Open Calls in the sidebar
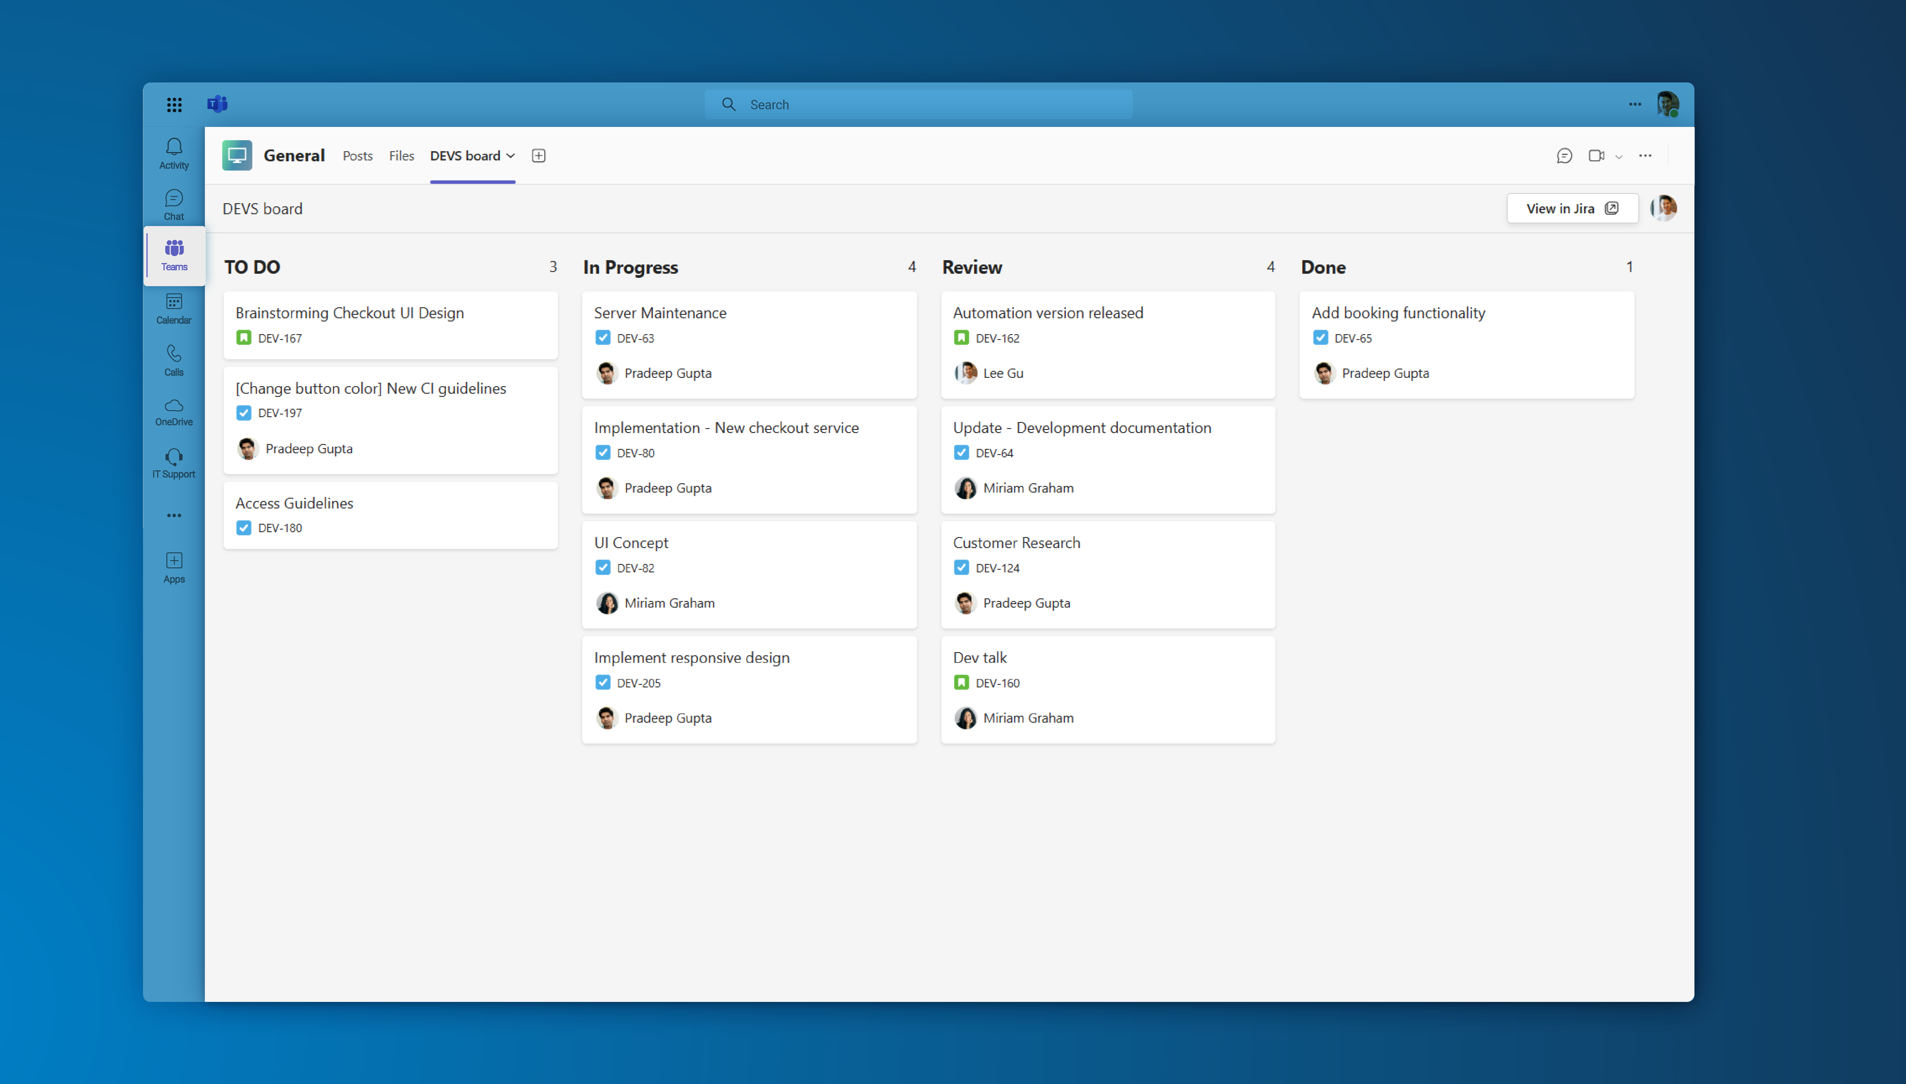 pos(174,360)
